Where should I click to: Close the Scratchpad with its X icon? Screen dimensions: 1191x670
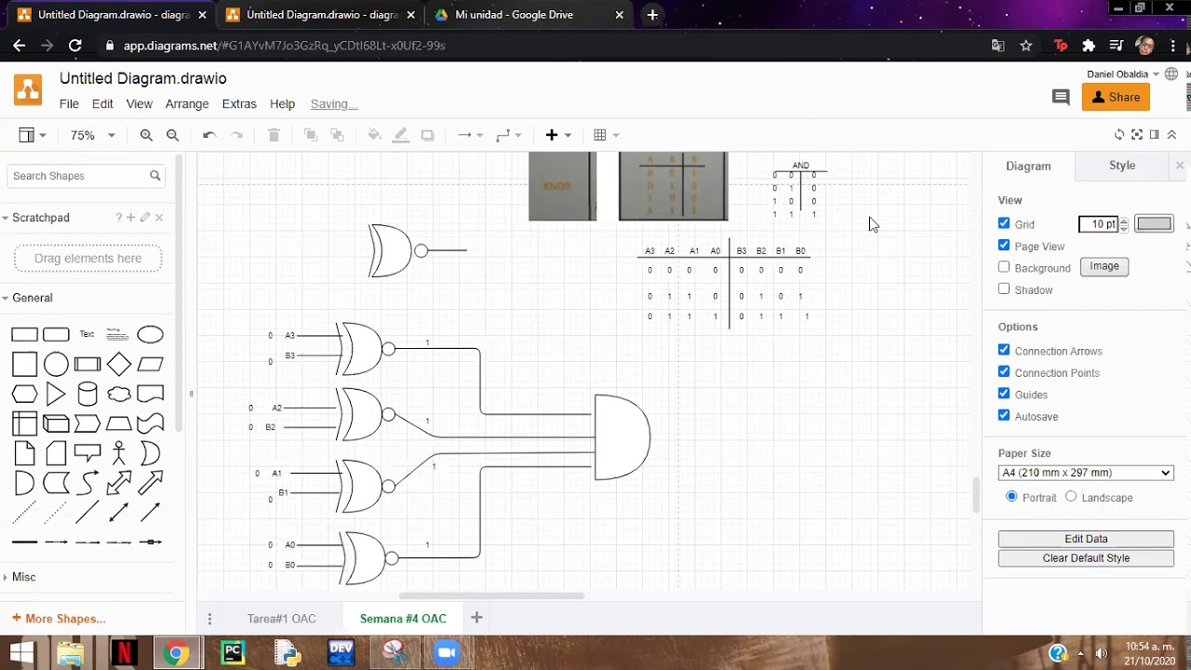(x=159, y=218)
